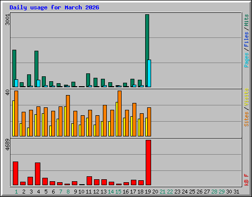Click the blue "Files" legend label
The height and width of the screenshot is (197, 252).
tap(246, 39)
